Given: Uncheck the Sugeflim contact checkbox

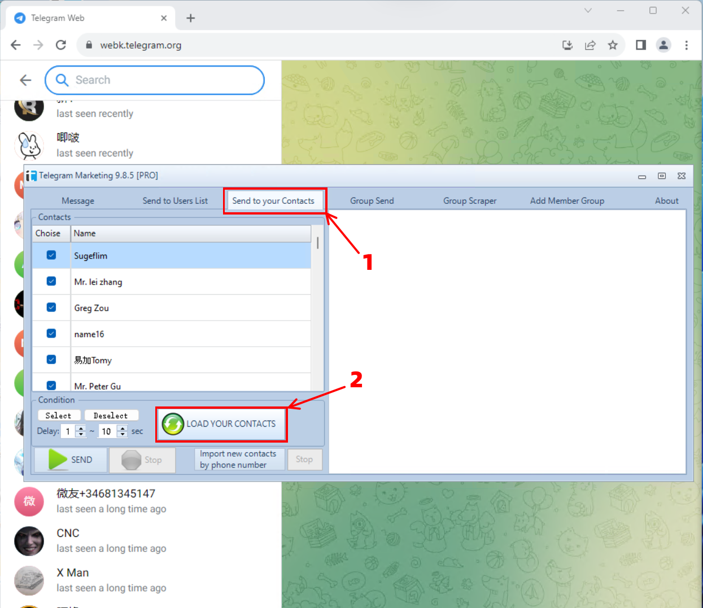Looking at the screenshot, I should (x=51, y=255).
